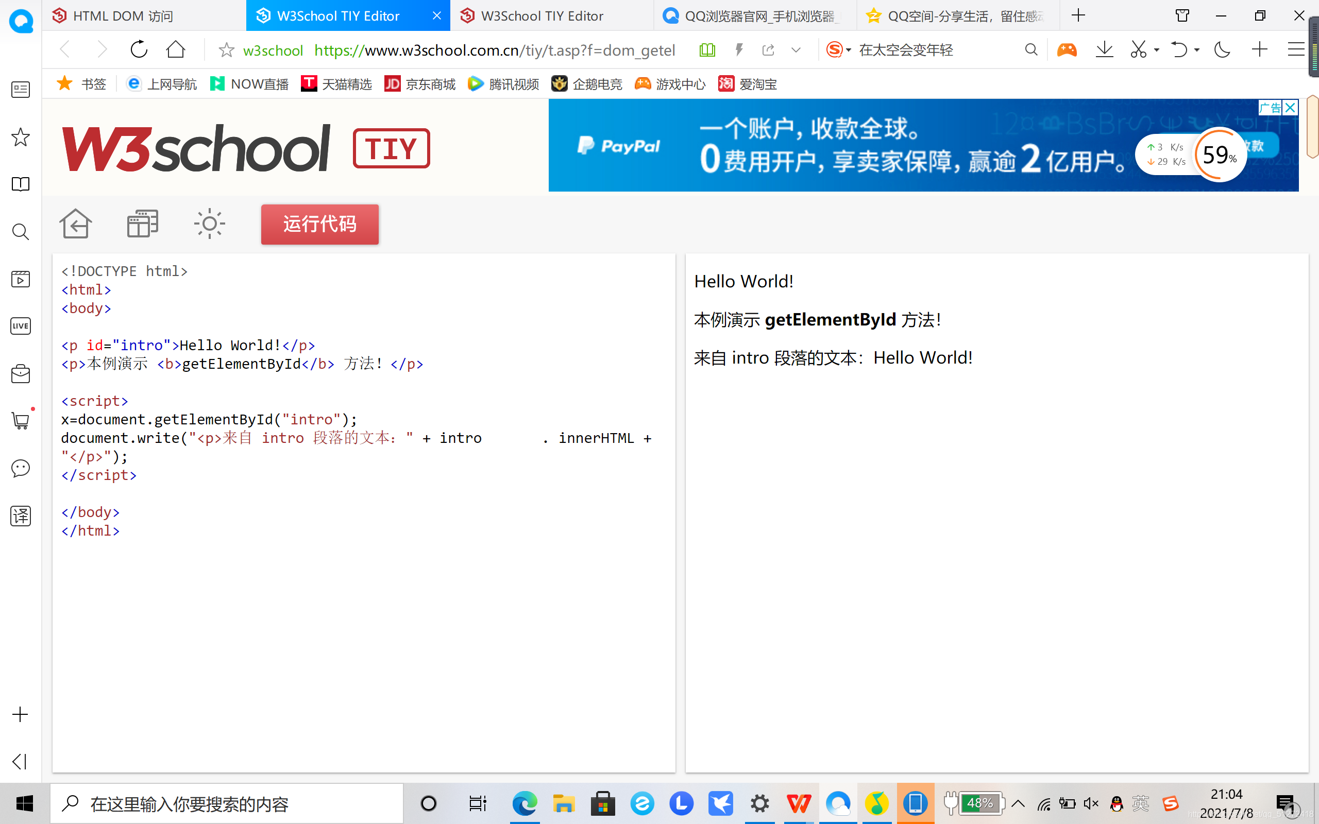This screenshot has width=1319, height=824.
Task: Reload the current page
Action: [x=139, y=49]
